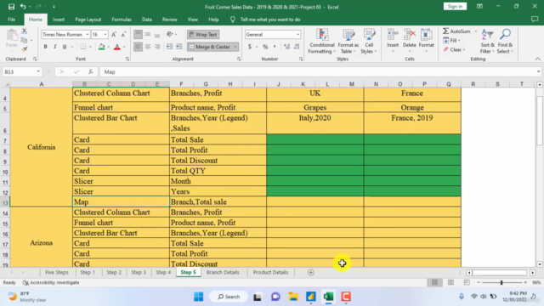544x306 pixels.
Task: Open the Insert ribbon tab
Action: 59,20
